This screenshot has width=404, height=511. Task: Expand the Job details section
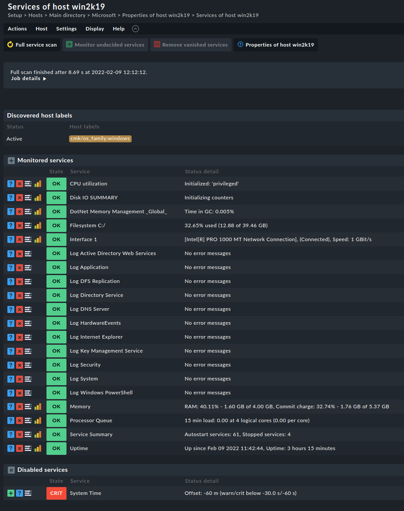point(29,79)
